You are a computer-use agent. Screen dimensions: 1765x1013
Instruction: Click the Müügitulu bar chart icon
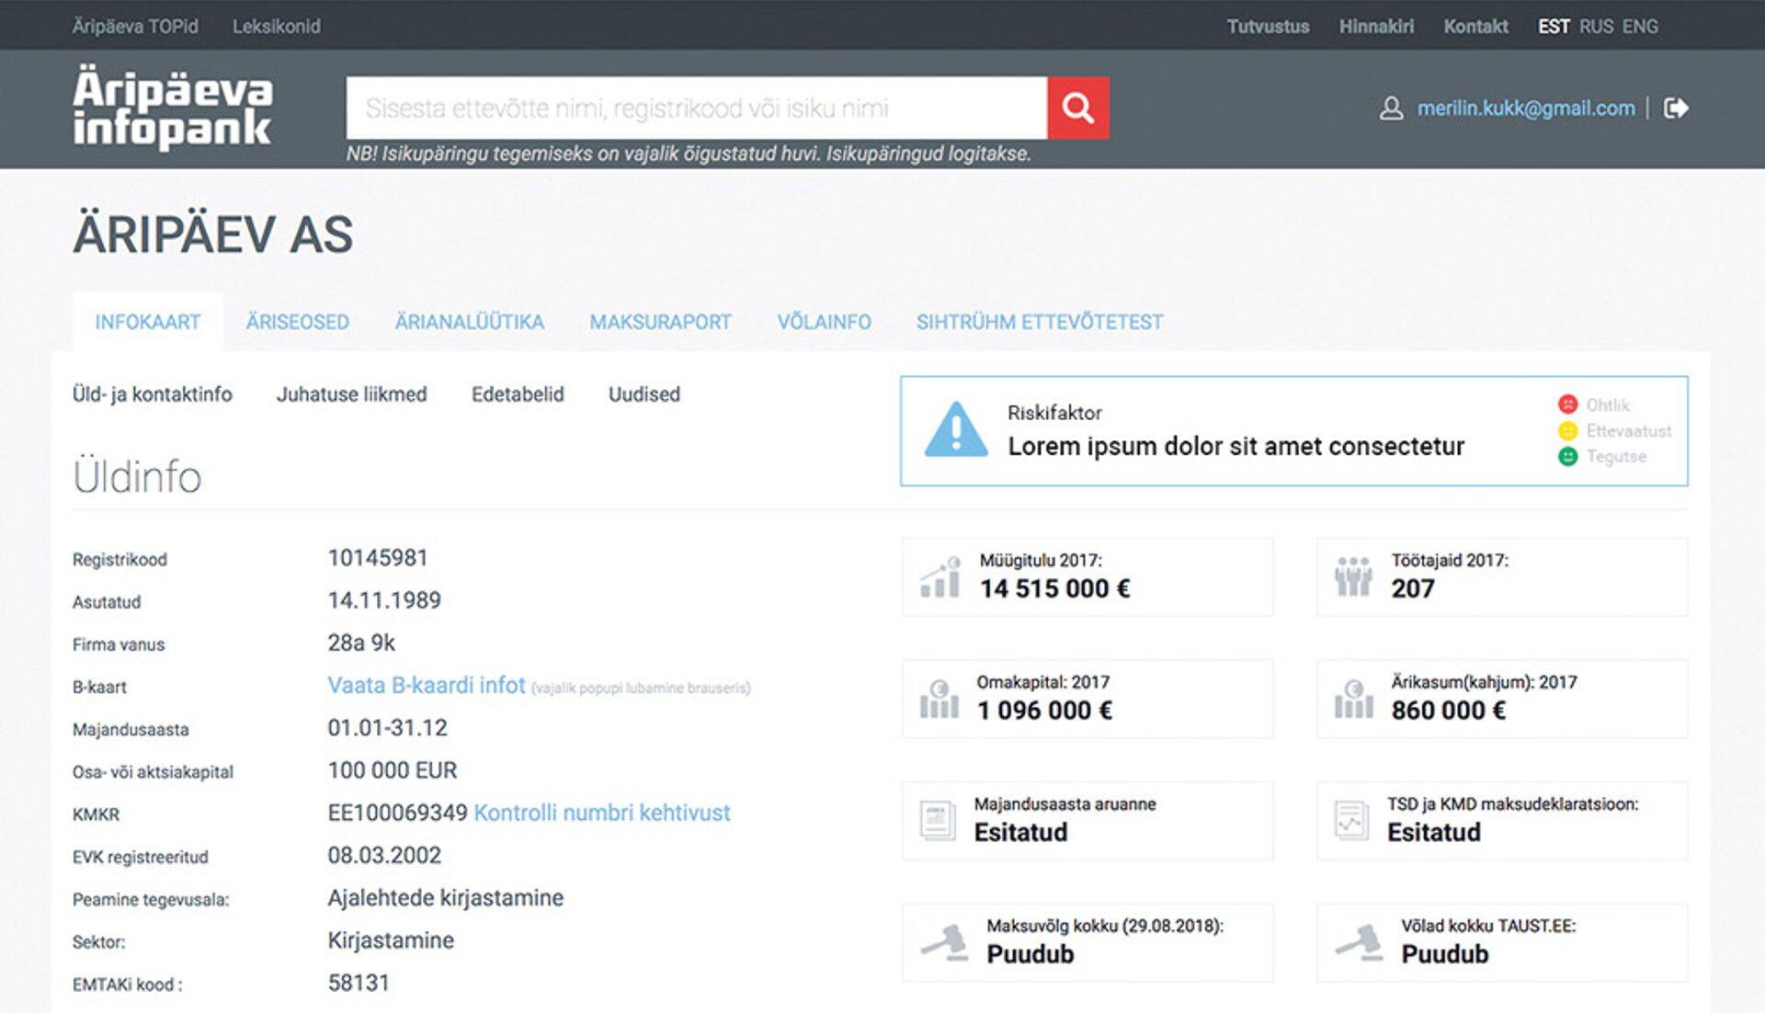point(939,577)
